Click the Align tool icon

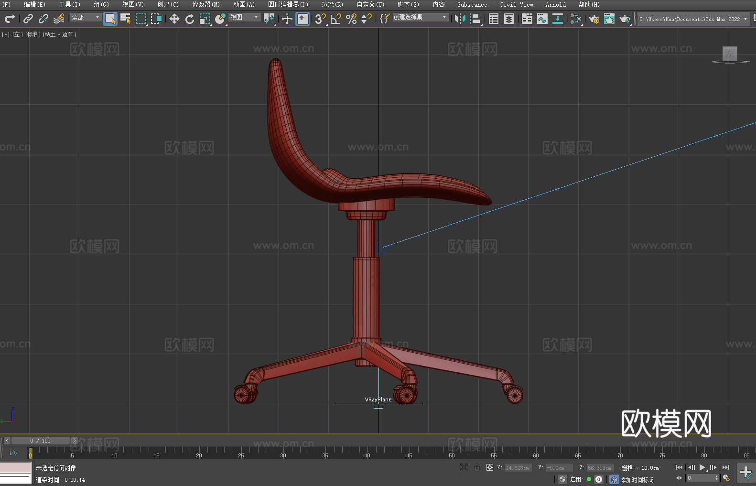coord(475,19)
